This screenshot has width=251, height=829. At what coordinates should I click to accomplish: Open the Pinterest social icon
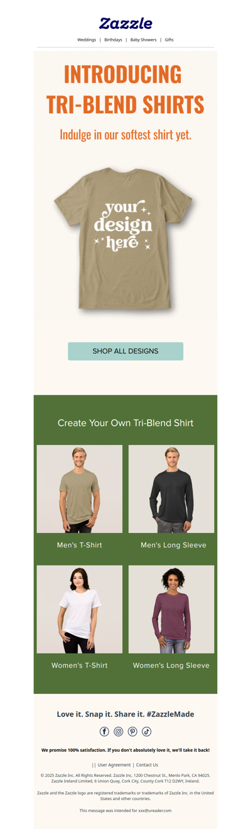coord(132,731)
